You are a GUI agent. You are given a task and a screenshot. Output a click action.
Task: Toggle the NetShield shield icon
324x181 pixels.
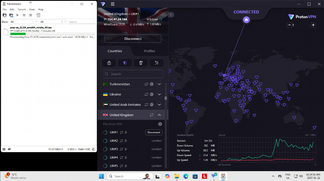point(125,63)
